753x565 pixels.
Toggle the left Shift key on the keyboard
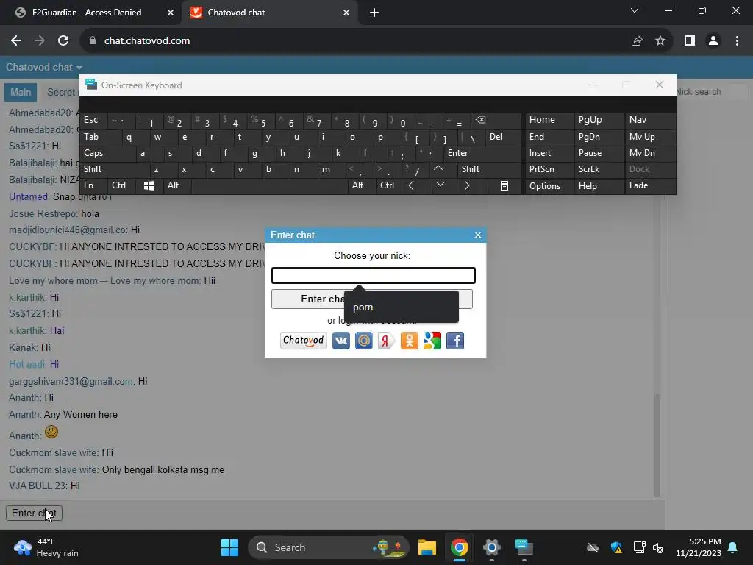[115, 169]
